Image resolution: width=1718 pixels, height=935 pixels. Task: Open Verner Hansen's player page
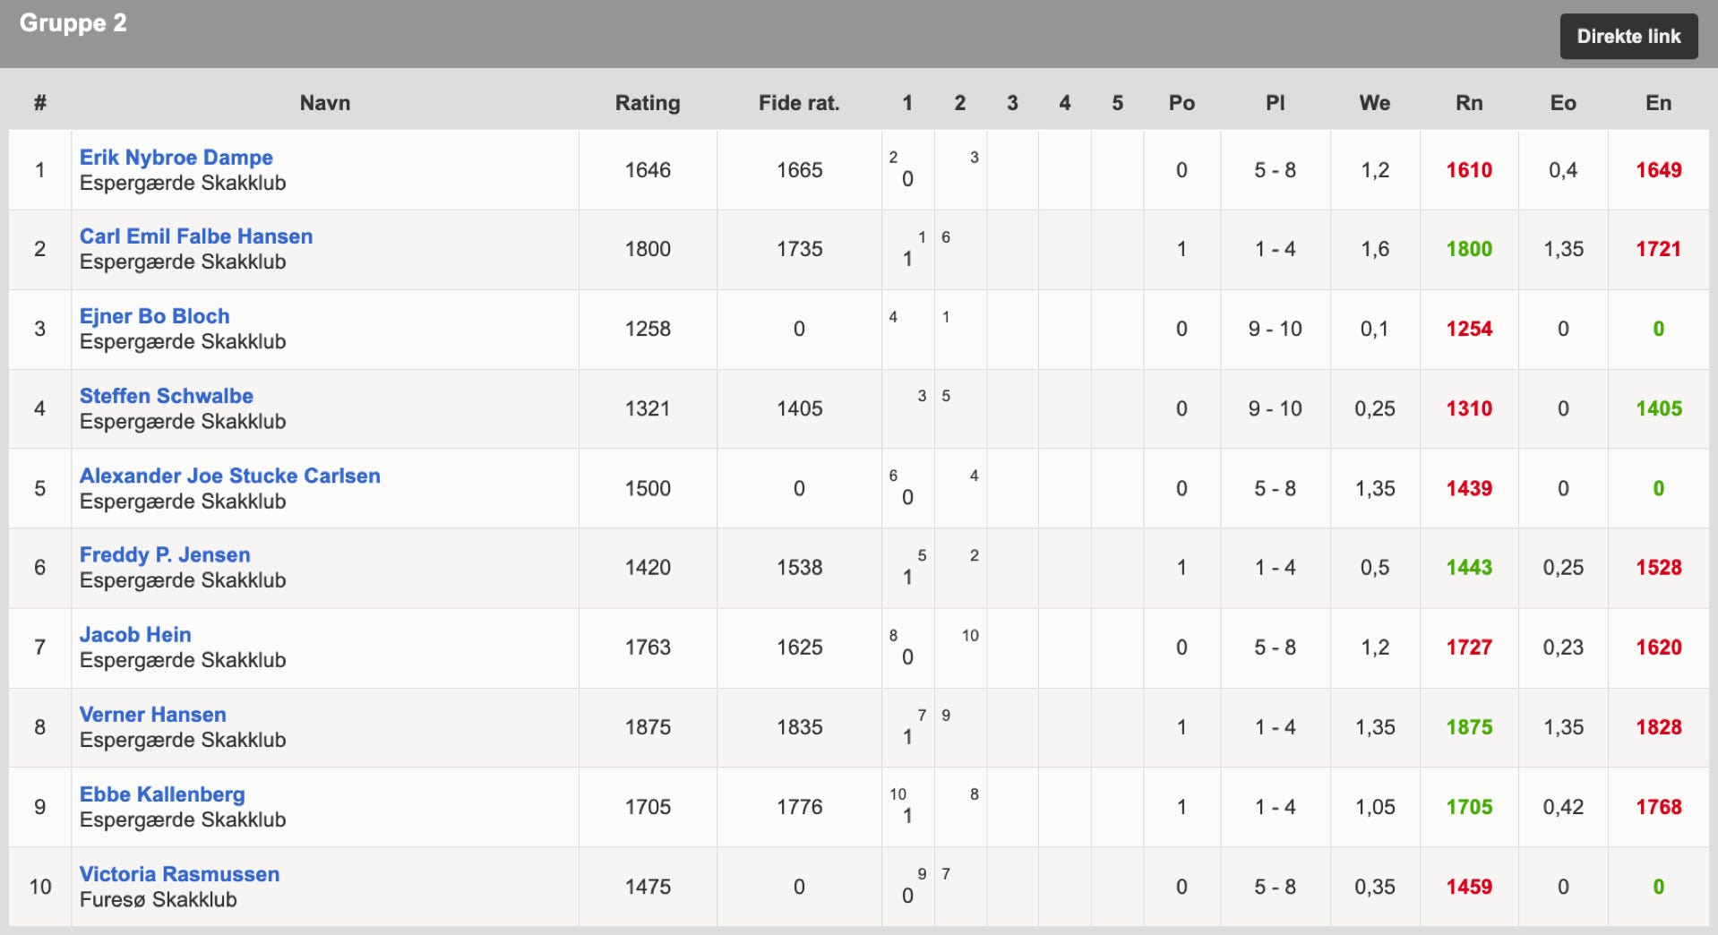click(153, 715)
